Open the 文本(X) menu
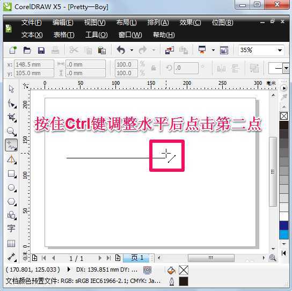The height and width of the screenshot is (291, 292). [x=32, y=35]
